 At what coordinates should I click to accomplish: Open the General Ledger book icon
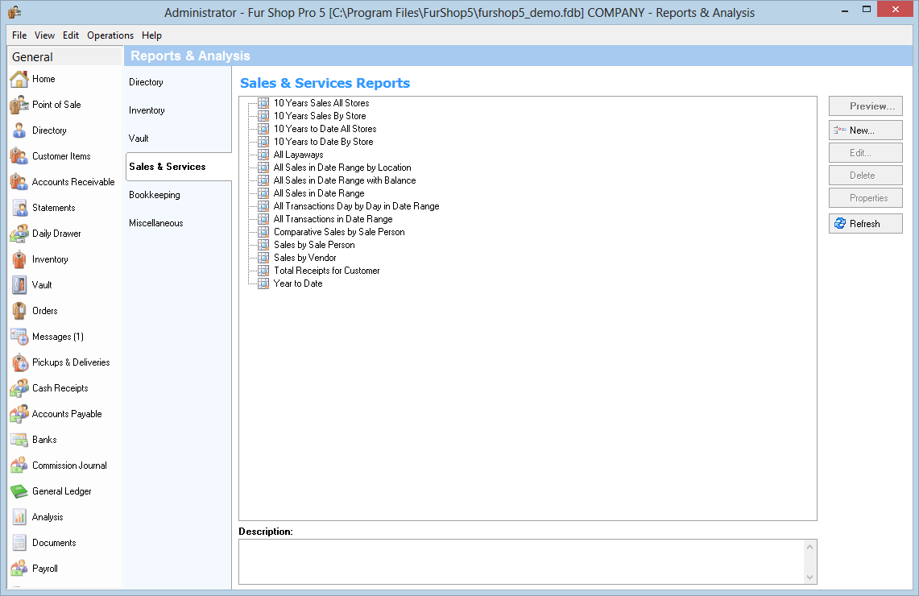point(19,491)
